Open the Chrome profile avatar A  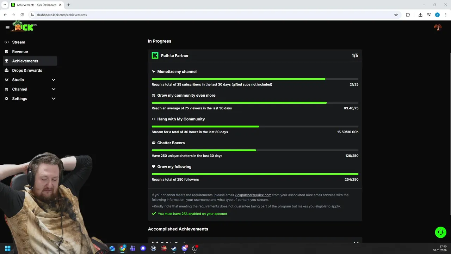pyautogui.click(x=437, y=15)
